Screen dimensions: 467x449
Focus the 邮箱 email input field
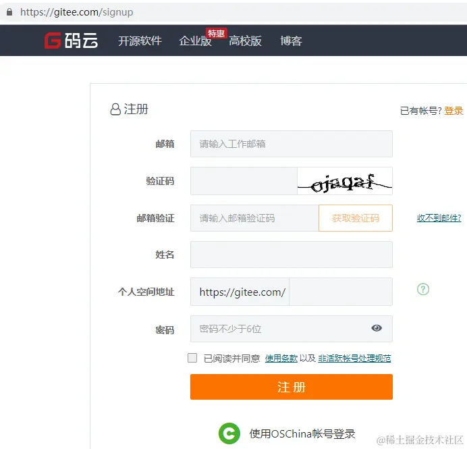(292, 144)
